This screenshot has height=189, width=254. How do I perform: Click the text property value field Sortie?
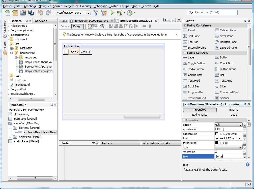tap(229, 156)
